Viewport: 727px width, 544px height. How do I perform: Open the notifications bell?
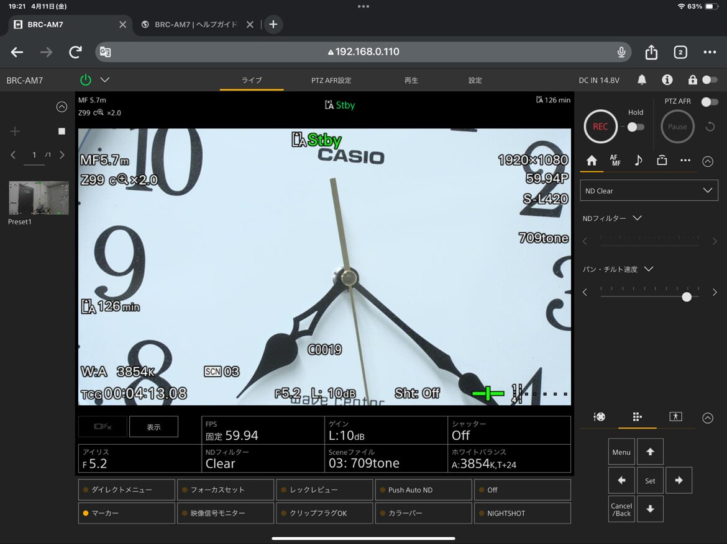(642, 80)
